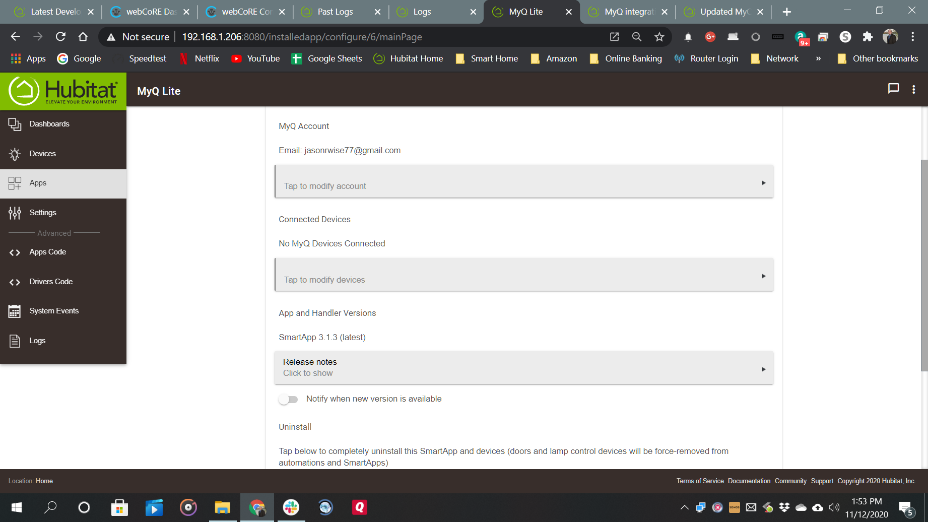Image resolution: width=928 pixels, height=522 pixels.
Task: Toggle notify when new version is available
Action: pos(289,400)
